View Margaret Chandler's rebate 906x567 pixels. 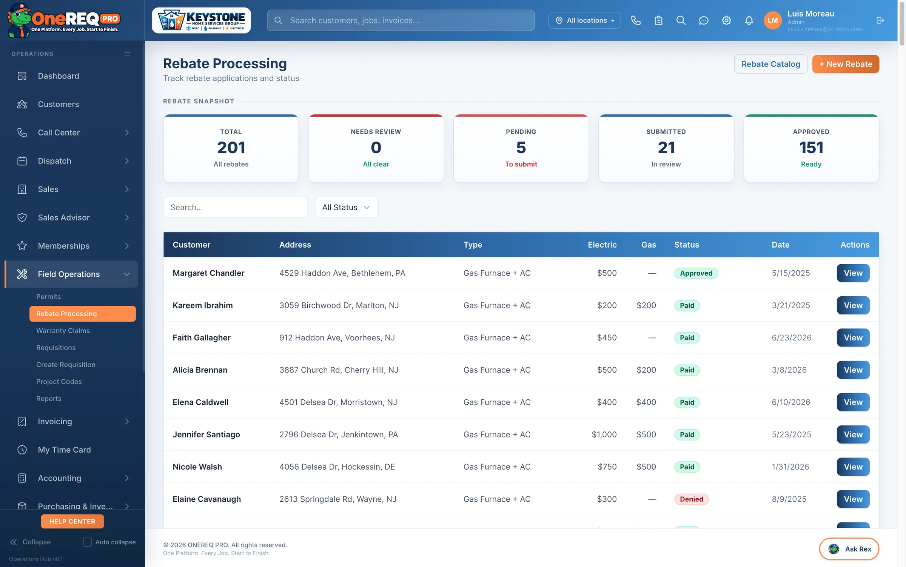(x=853, y=273)
